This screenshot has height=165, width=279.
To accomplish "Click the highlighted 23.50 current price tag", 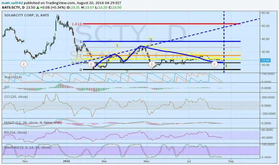I will (265, 60).
